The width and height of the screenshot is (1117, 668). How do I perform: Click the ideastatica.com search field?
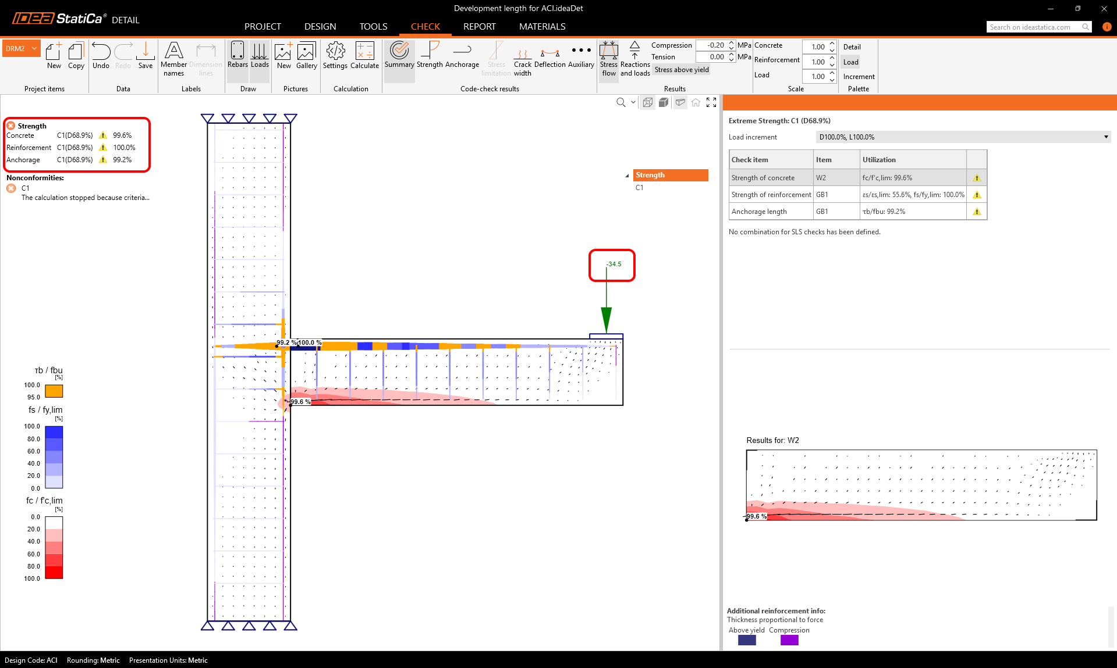1033,27
